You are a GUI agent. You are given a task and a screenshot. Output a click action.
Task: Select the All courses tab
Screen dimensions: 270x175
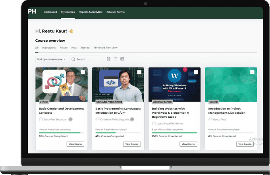pyautogui.click(x=37, y=48)
